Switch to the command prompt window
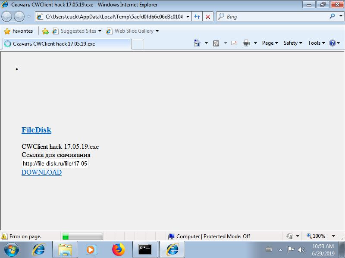Viewport: 345px width, 258px height. click(145, 249)
